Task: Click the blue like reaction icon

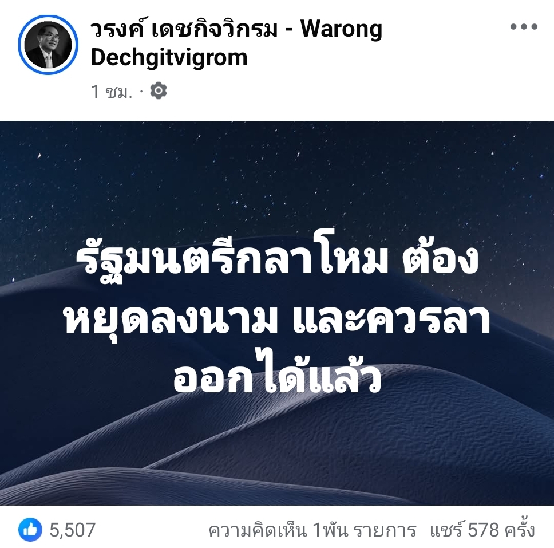Action: click(x=30, y=530)
